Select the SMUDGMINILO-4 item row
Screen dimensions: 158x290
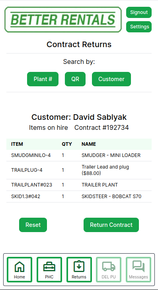[79, 155]
